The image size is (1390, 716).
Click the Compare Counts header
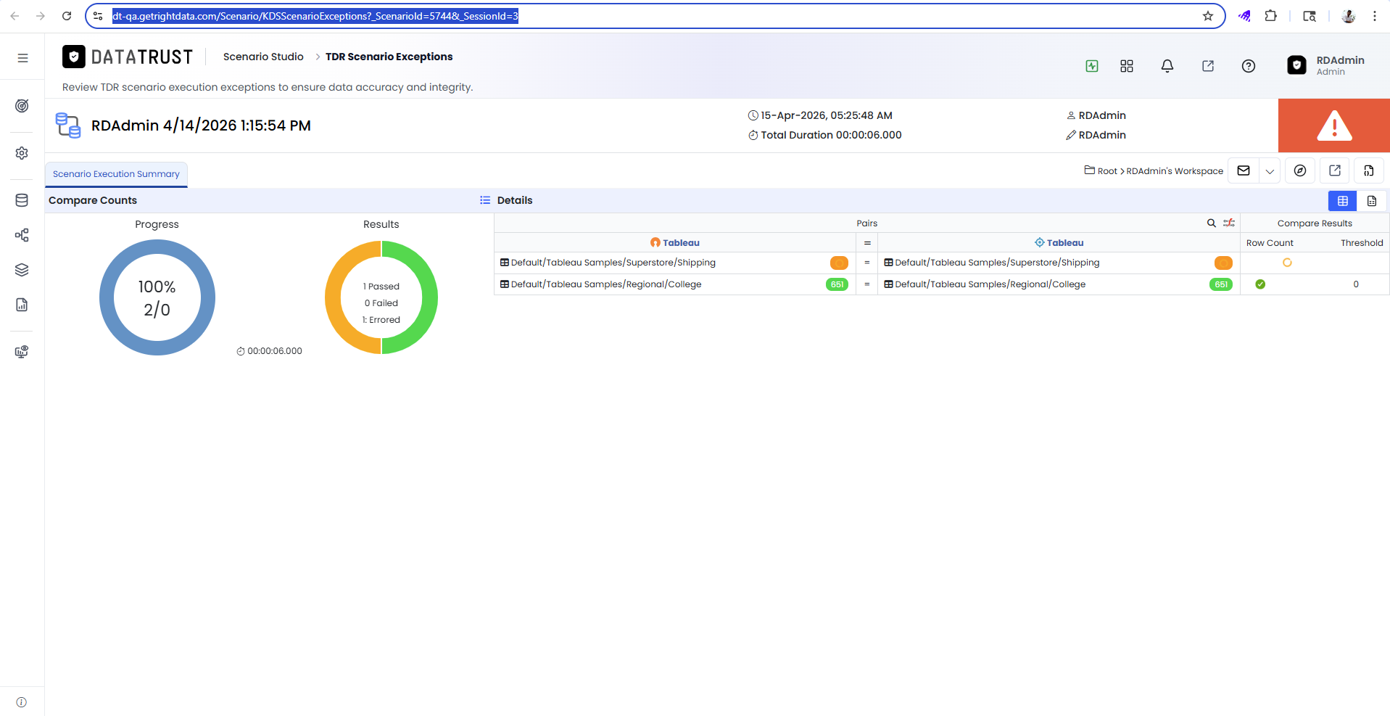pyautogui.click(x=93, y=200)
